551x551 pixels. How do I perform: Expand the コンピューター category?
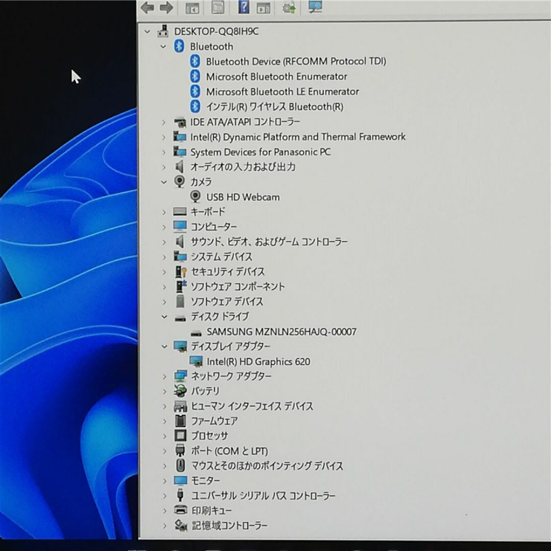pos(164,227)
